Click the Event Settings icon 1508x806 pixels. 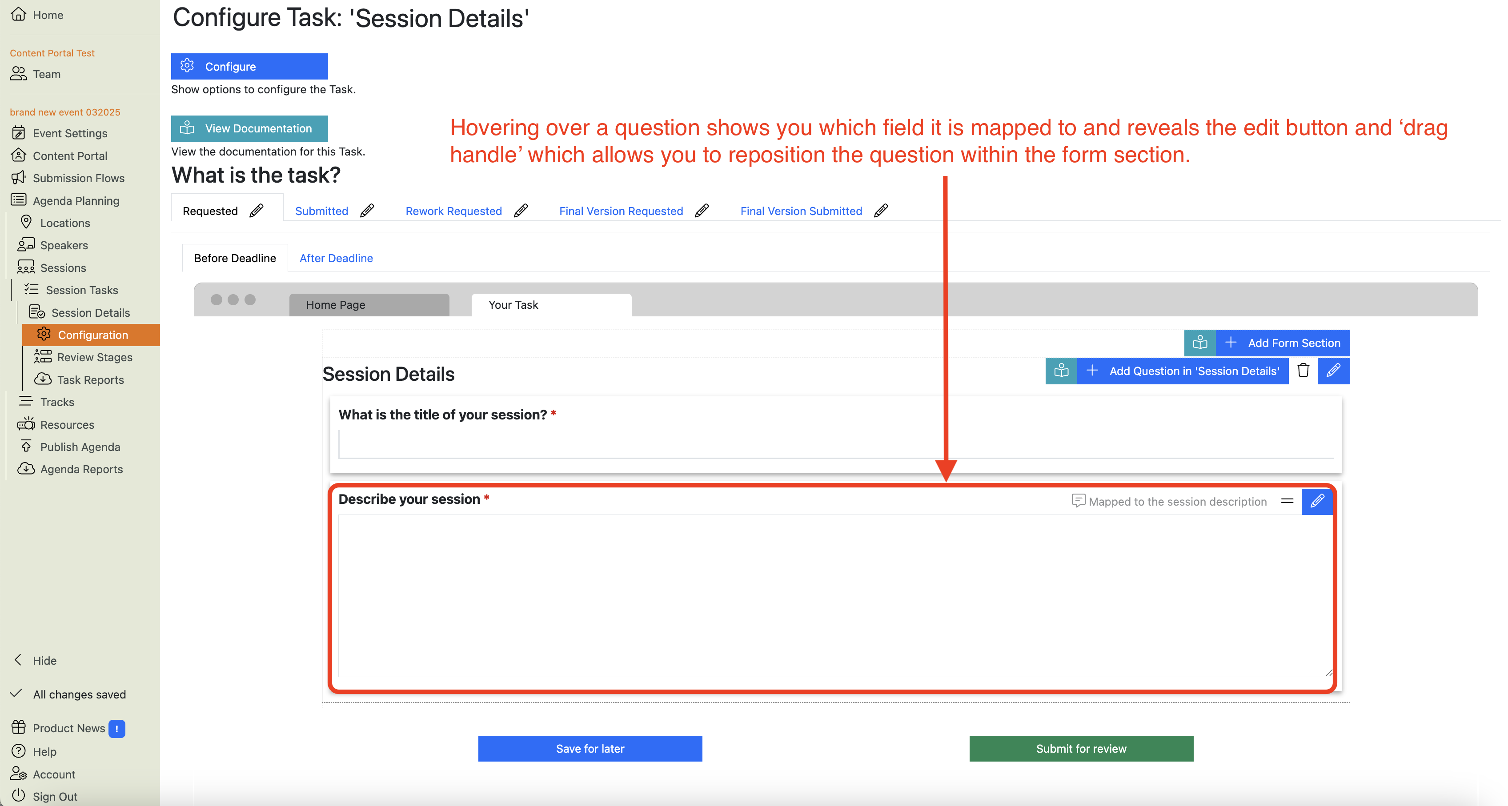[19, 133]
